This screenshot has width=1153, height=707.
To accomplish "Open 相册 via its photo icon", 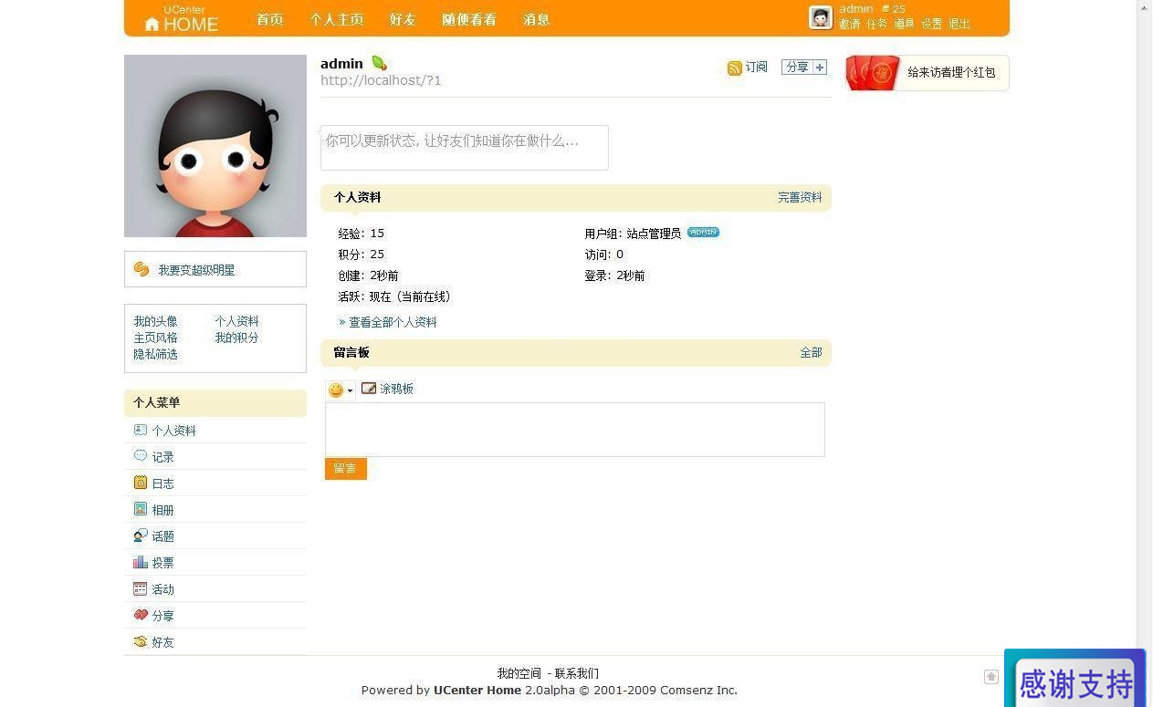I will coord(140,509).
